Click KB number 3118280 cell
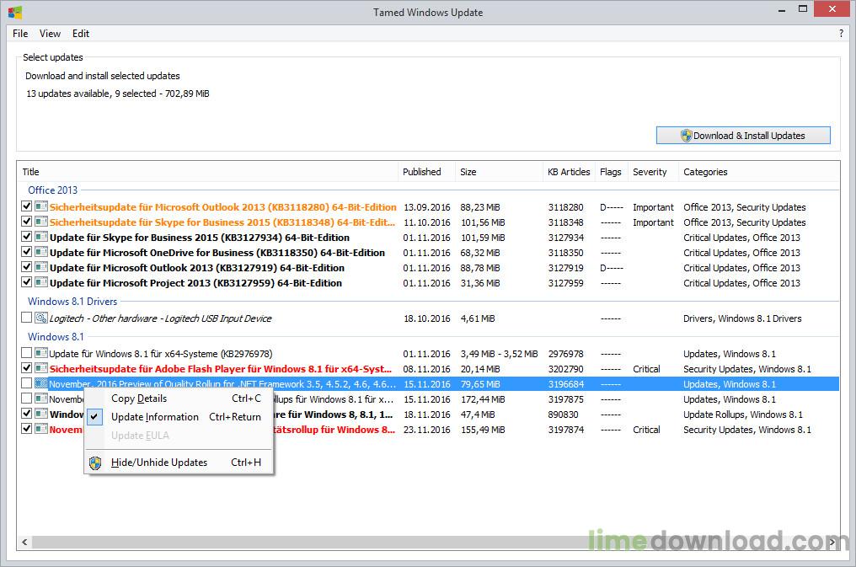 click(x=565, y=207)
